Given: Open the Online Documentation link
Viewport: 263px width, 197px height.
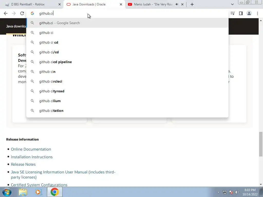Looking at the screenshot, I should click(x=31, y=149).
